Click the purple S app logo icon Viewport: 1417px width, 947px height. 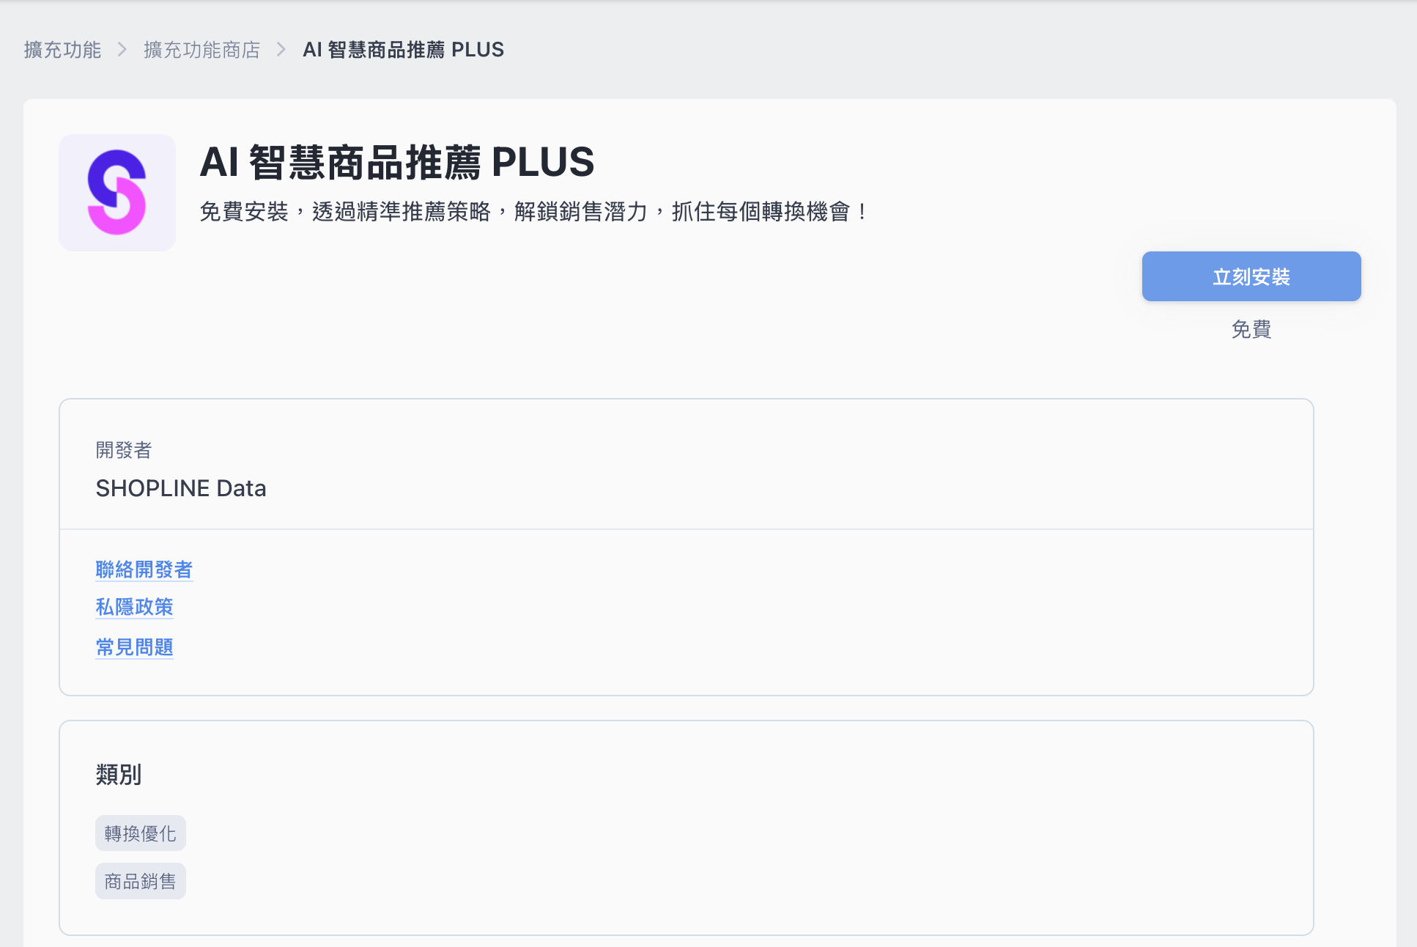pos(117,193)
